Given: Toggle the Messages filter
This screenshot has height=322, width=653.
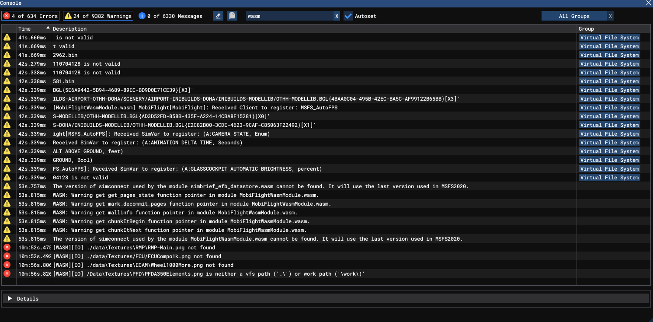Looking at the screenshot, I should (170, 16).
